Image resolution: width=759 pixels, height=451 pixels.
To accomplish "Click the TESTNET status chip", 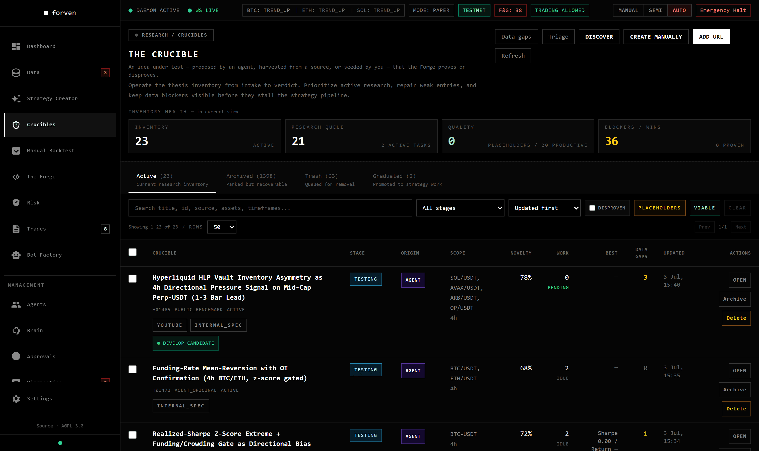I will click(474, 10).
